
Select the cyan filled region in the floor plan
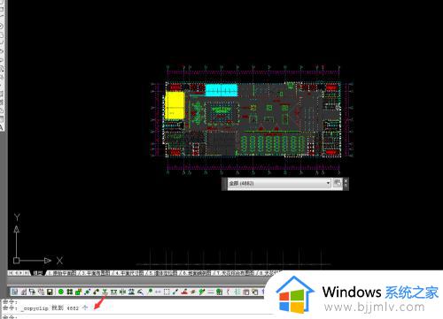[221, 90]
